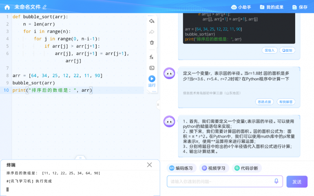Save the file with 保存
Screen dimensions: 314x196
(x=300, y=7)
